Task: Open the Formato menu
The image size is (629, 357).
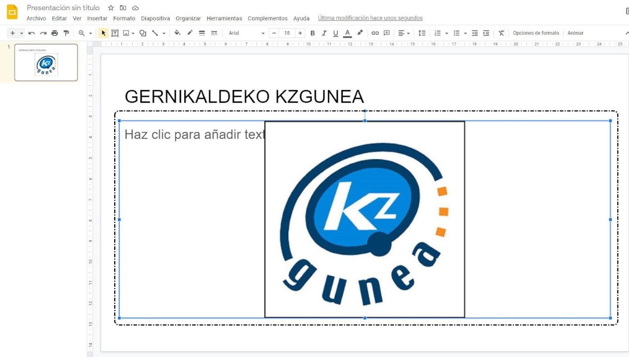Action: (124, 18)
